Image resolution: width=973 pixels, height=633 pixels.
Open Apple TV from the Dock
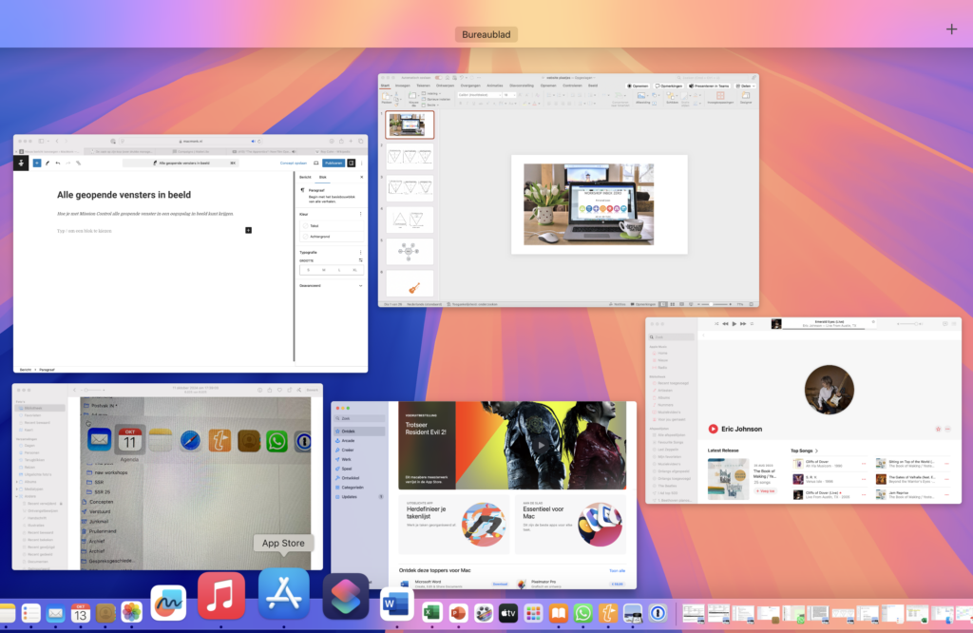[508, 613]
